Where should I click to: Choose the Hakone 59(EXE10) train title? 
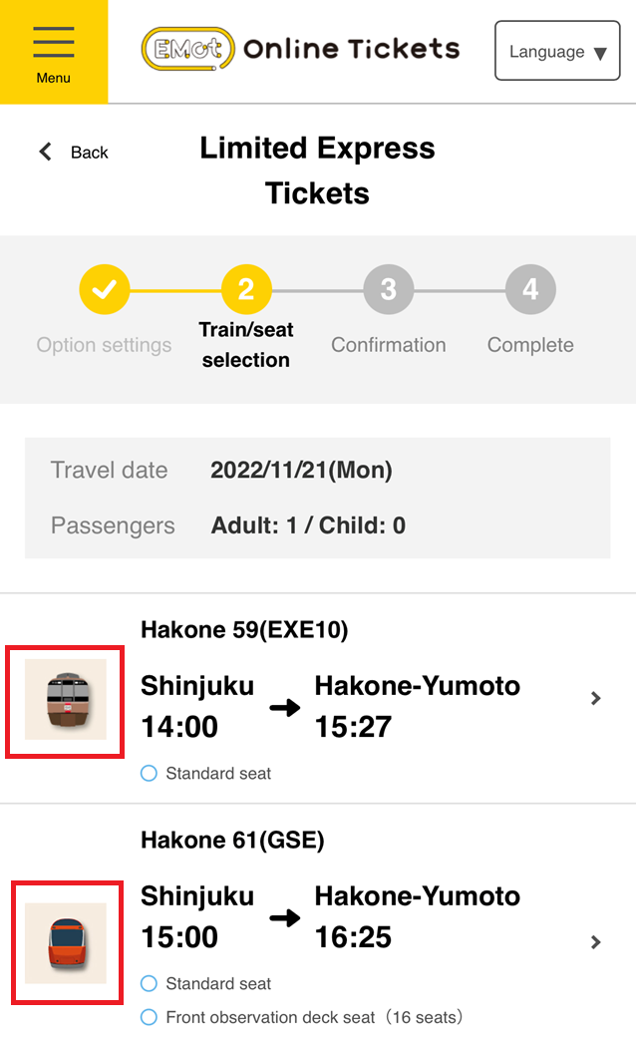click(244, 630)
